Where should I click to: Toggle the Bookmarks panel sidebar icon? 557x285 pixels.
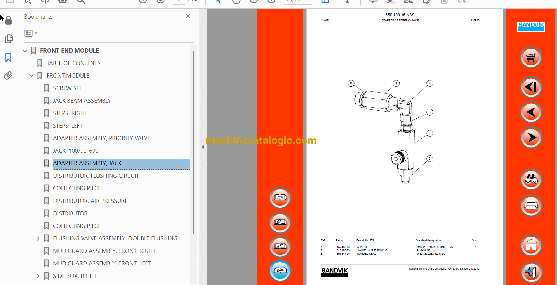coord(8,57)
